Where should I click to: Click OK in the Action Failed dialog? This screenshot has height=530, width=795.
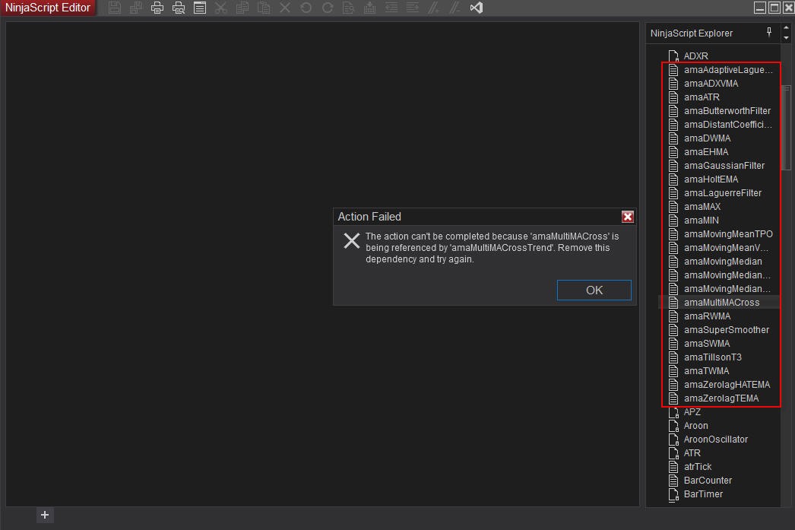(x=594, y=290)
